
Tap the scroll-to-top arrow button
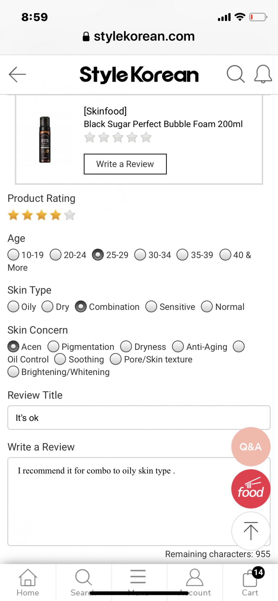(251, 531)
